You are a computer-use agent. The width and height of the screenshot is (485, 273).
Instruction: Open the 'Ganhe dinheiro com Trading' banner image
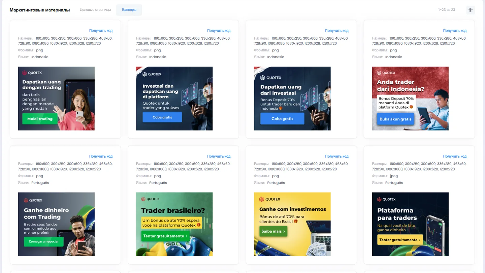[x=56, y=224]
